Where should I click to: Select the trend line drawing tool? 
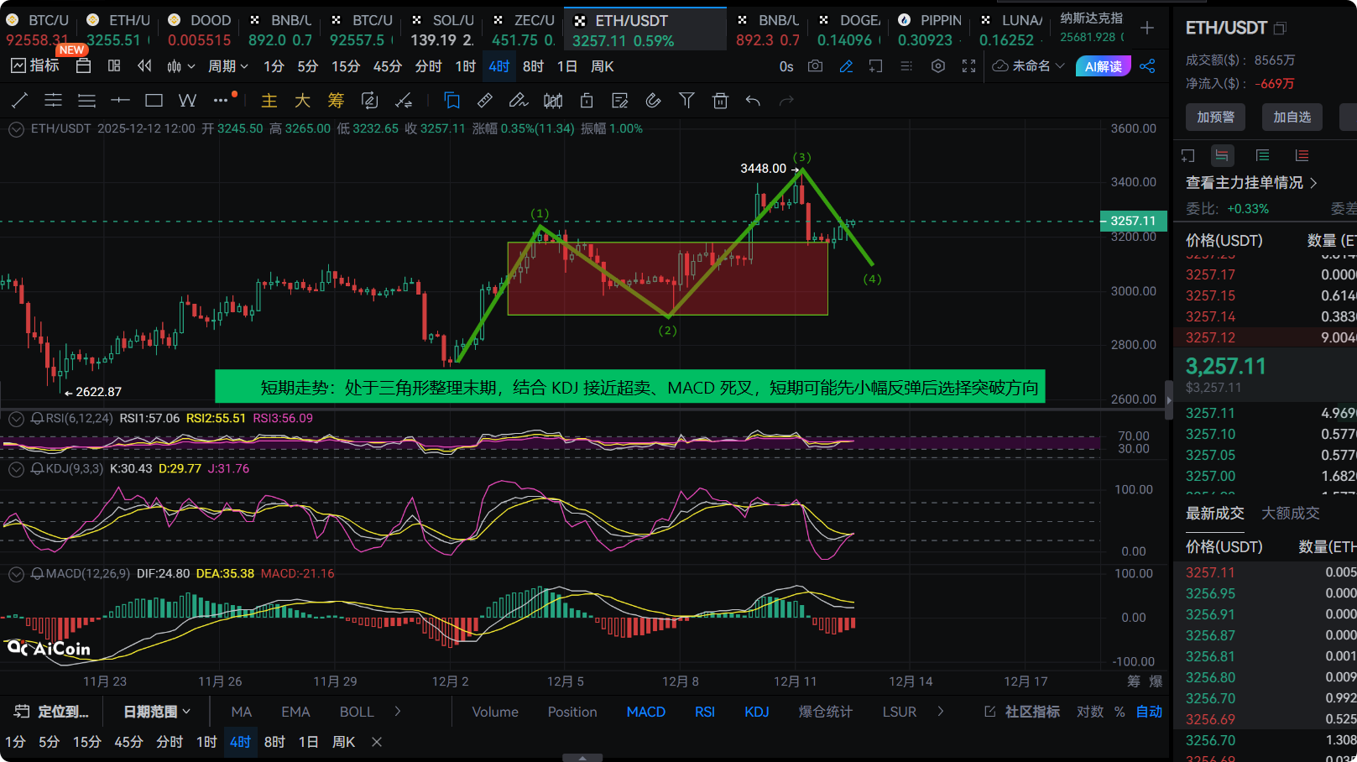pyautogui.click(x=20, y=101)
